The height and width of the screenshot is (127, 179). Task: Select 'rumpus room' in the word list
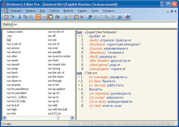point(15,32)
